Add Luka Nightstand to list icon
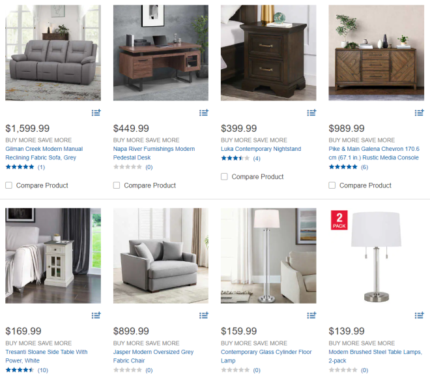 click(x=311, y=112)
